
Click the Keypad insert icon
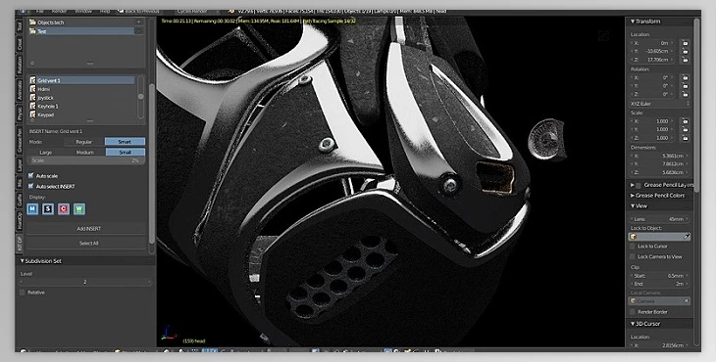[x=33, y=114]
